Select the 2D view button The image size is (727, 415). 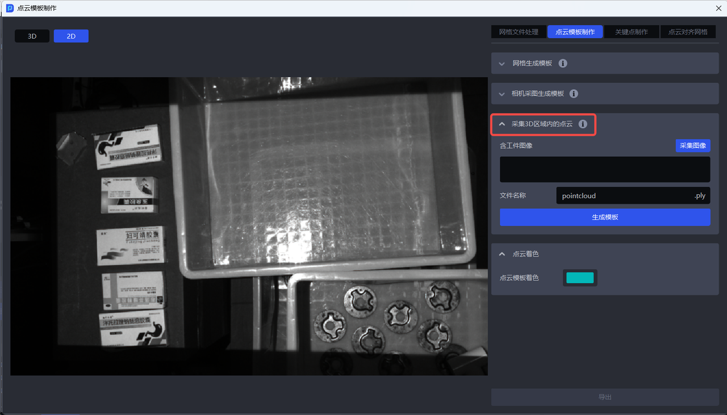[71, 36]
